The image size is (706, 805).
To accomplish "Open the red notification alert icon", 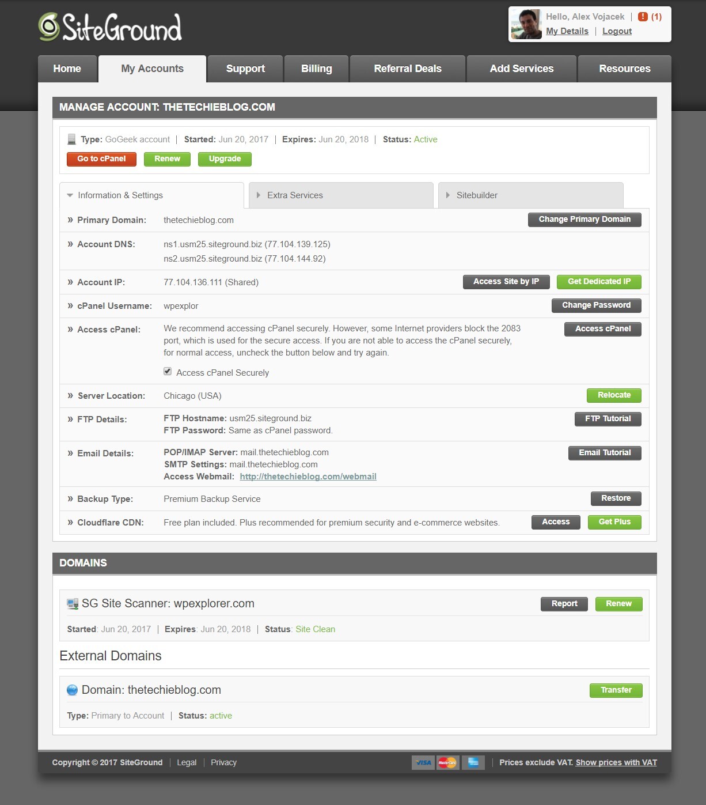I will pyautogui.click(x=643, y=17).
